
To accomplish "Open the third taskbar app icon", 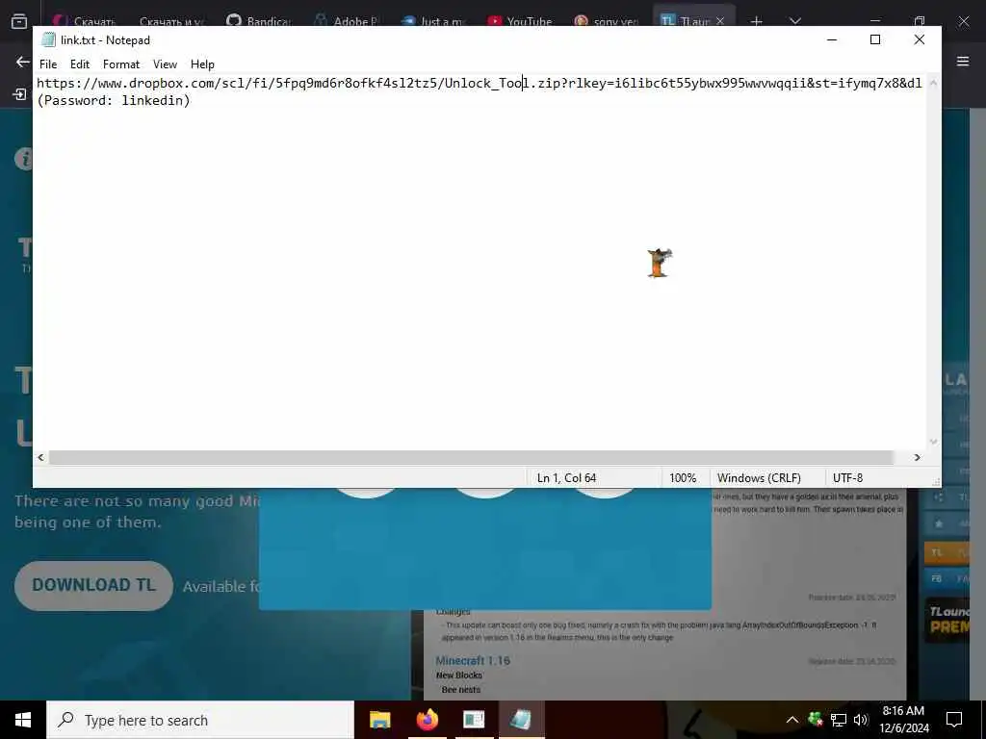I will point(474,720).
